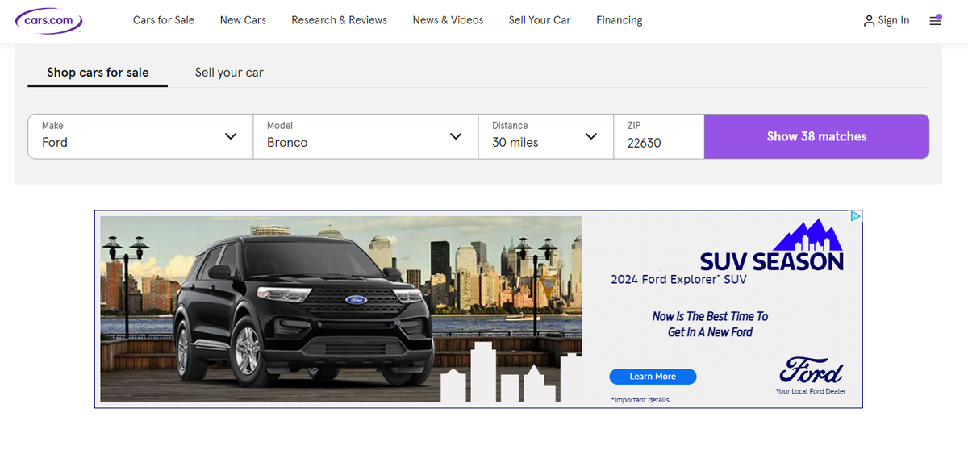Click the 2024 Ford Explorer SUV text
The image size is (968, 450).
click(x=679, y=280)
